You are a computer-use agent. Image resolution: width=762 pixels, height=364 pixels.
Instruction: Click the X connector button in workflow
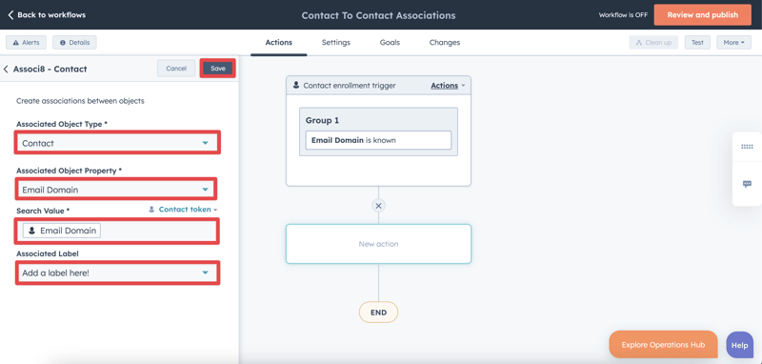[378, 206]
